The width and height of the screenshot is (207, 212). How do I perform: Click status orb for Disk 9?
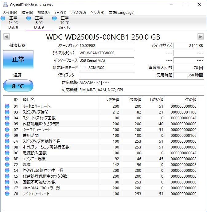(x=29, y=18)
